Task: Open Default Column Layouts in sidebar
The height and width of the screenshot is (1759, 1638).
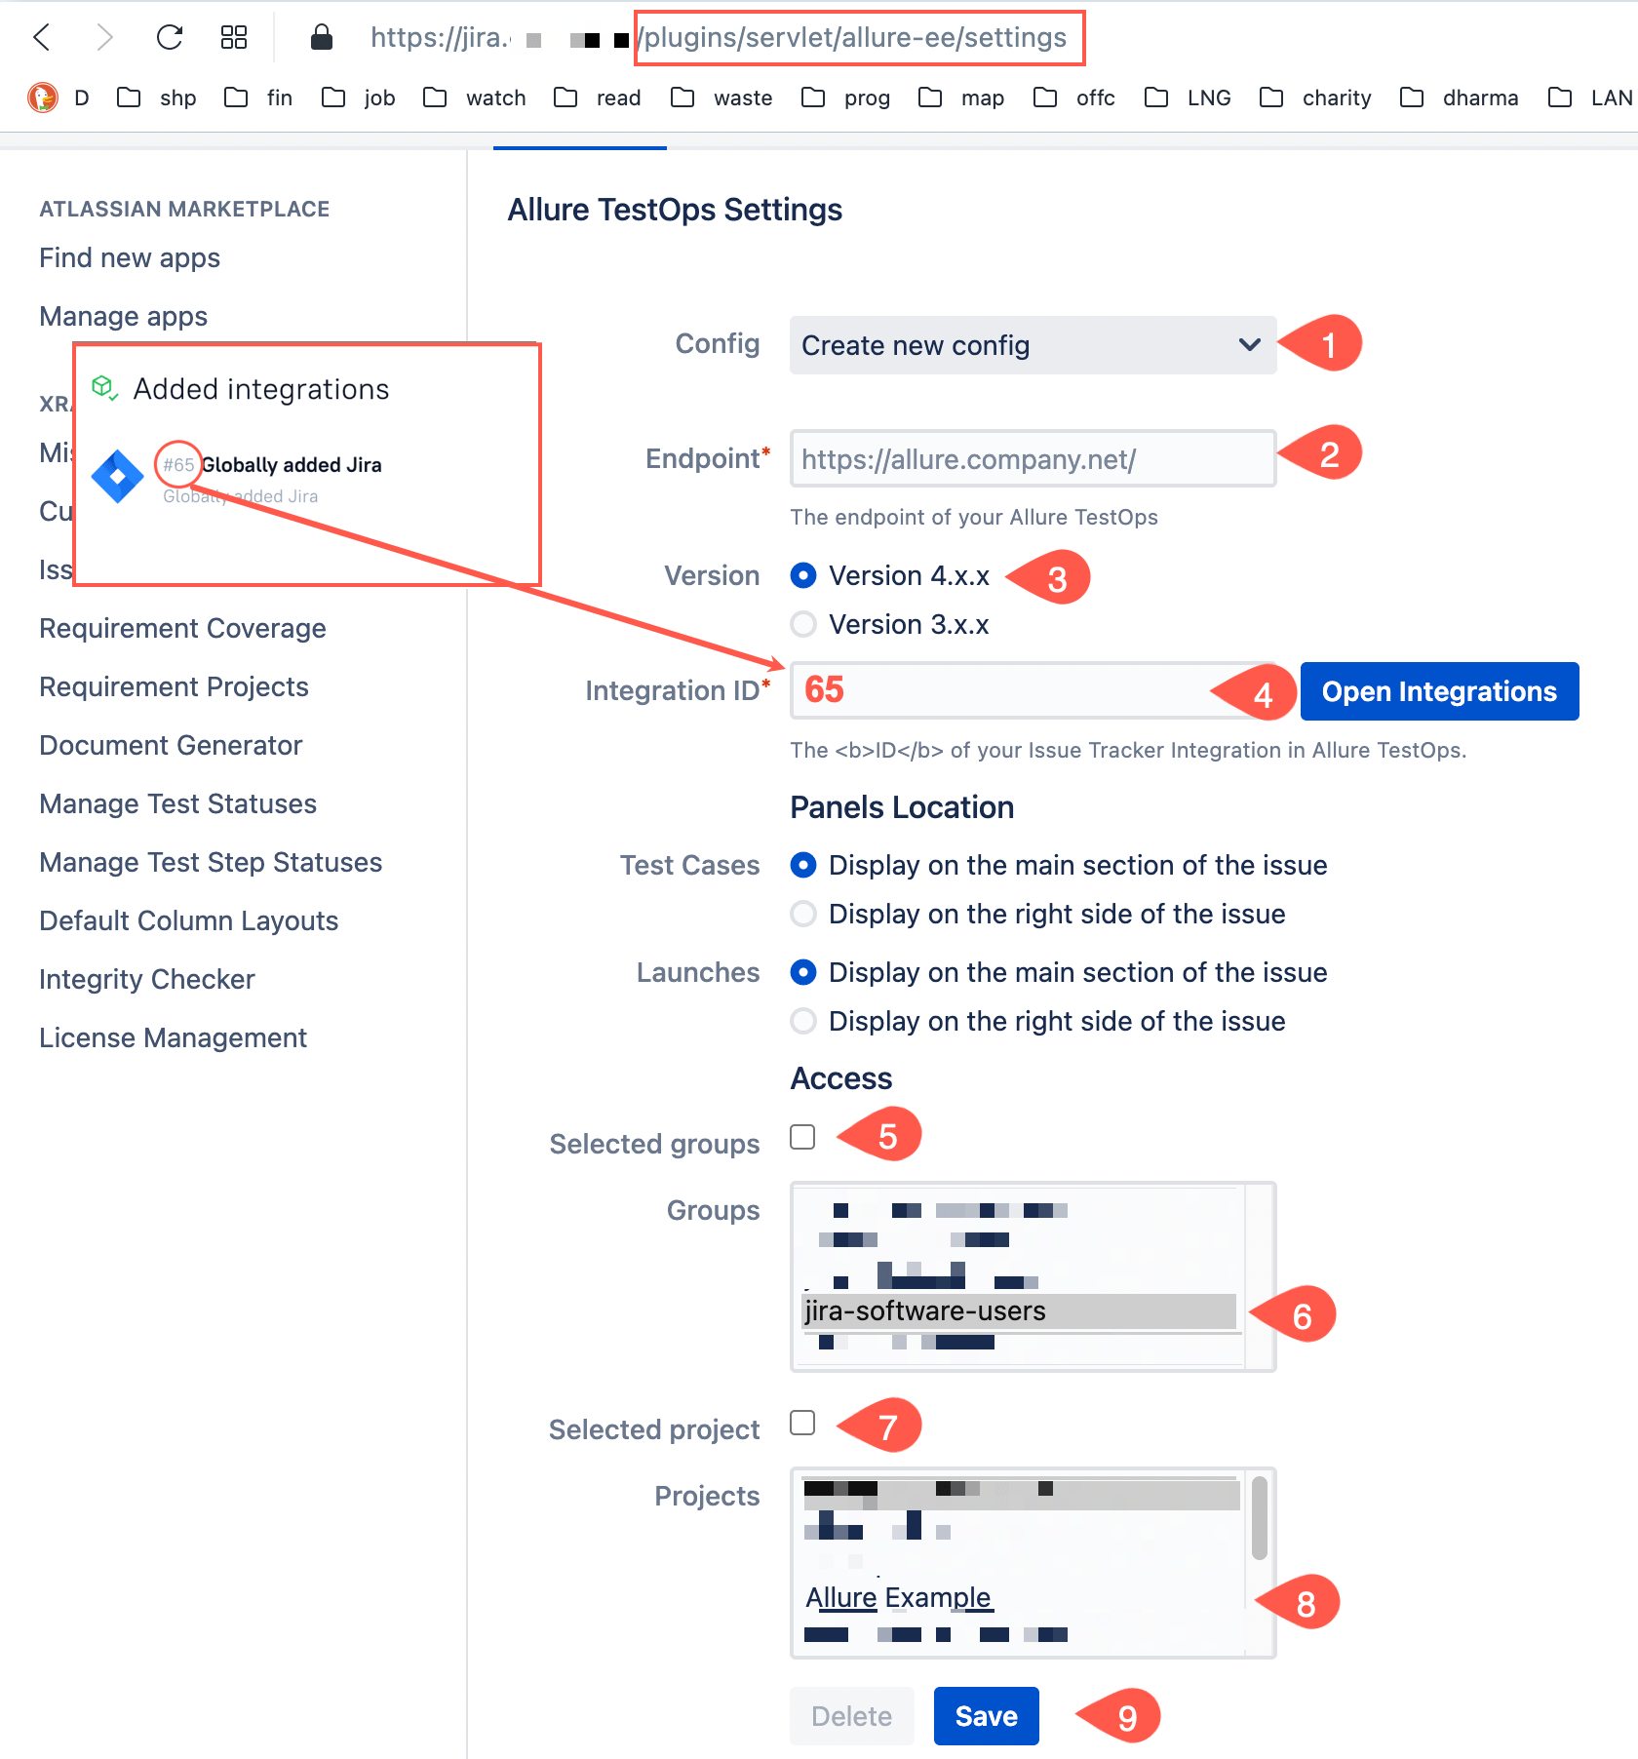Action: click(188, 920)
